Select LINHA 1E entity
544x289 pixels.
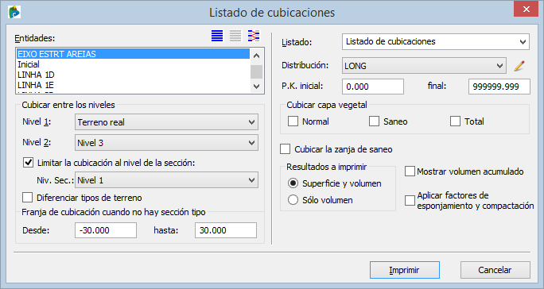point(134,85)
